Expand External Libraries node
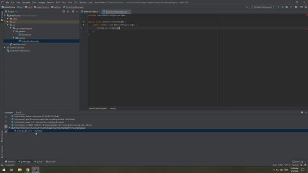The height and width of the screenshot is (173, 308). tap(5, 48)
